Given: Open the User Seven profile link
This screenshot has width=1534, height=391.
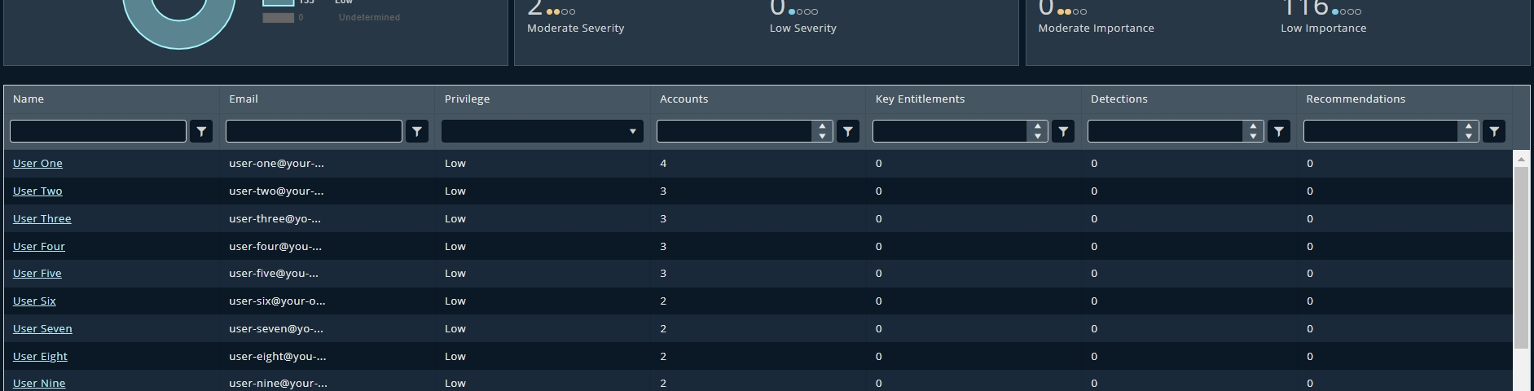Looking at the screenshot, I should click(42, 328).
